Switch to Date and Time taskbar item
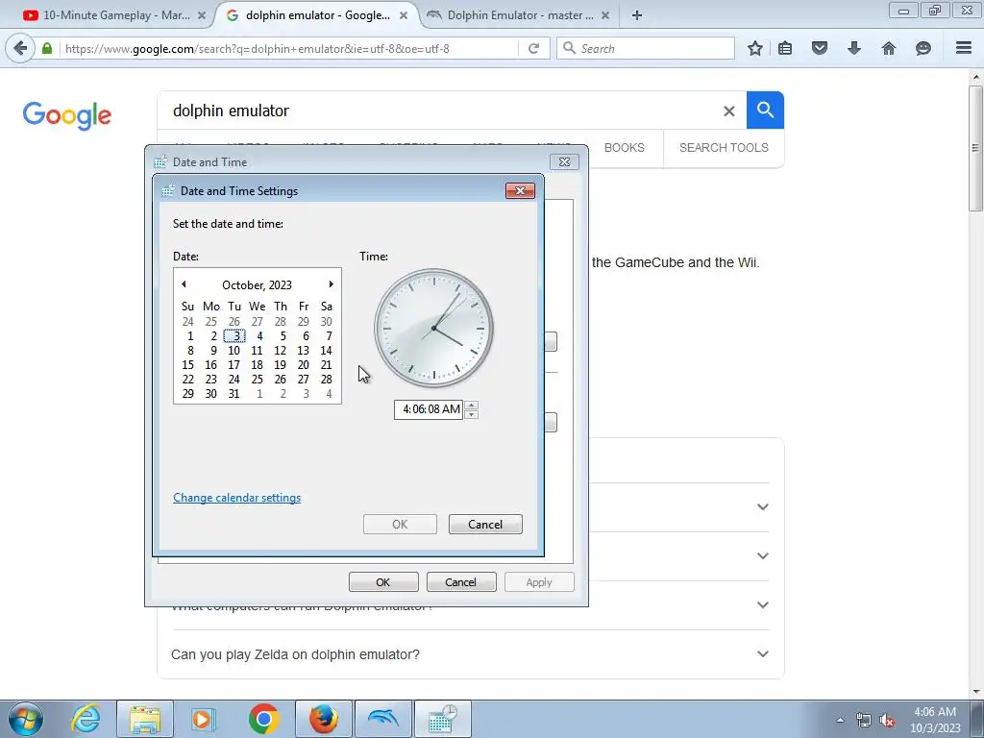Viewport: 984px width, 738px height. pos(442,719)
